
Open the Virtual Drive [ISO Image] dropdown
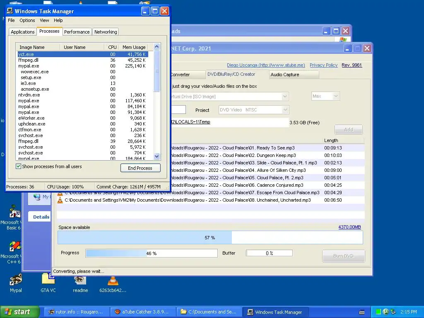click(x=285, y=96)
